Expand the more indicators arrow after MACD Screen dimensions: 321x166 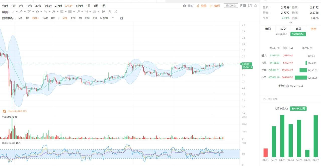click(x=113, y=18)
